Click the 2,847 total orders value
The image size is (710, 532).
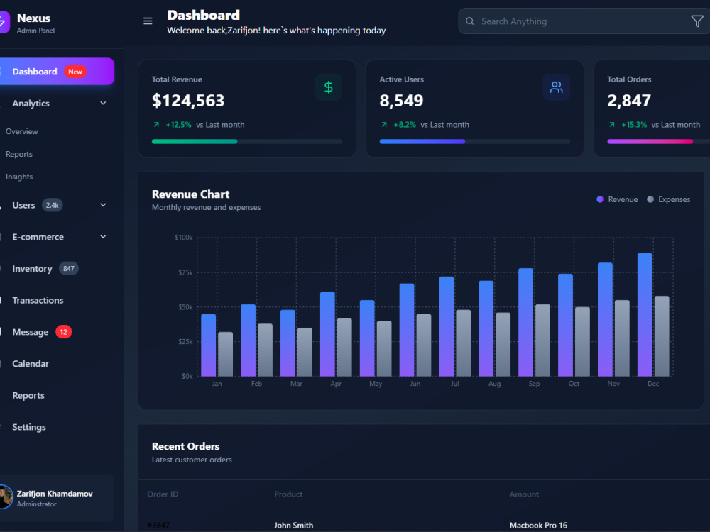coord(629,101)
